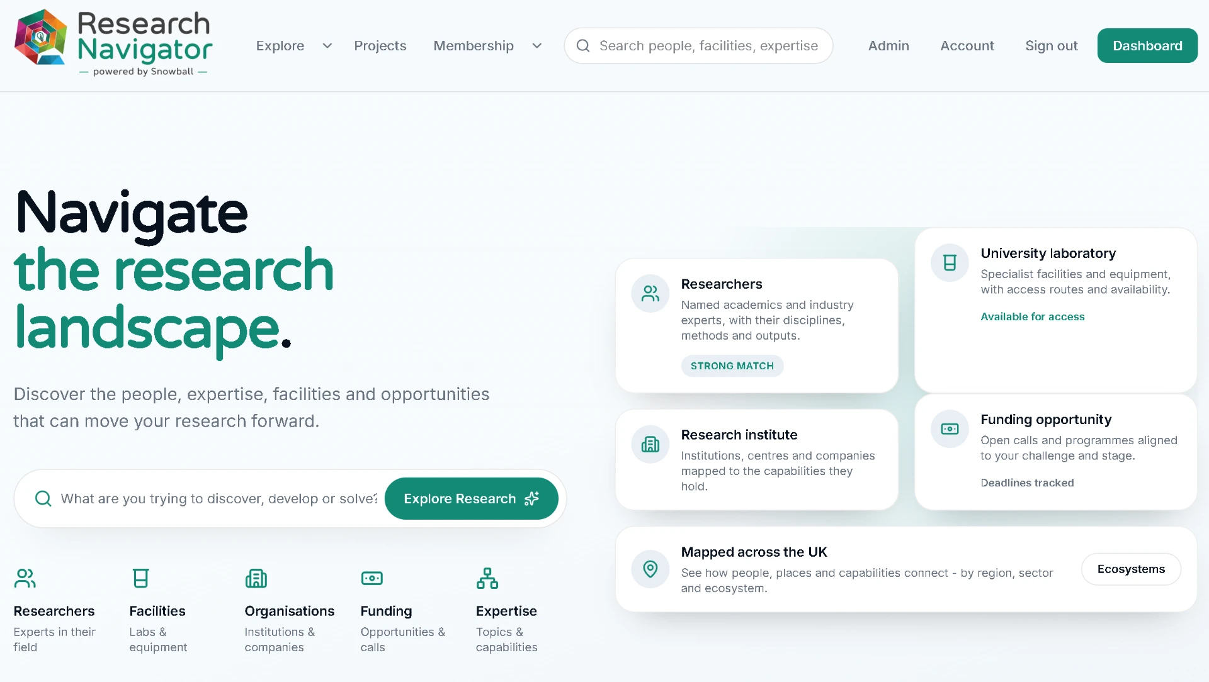Click the Funding banknote icon

(372, 578)
